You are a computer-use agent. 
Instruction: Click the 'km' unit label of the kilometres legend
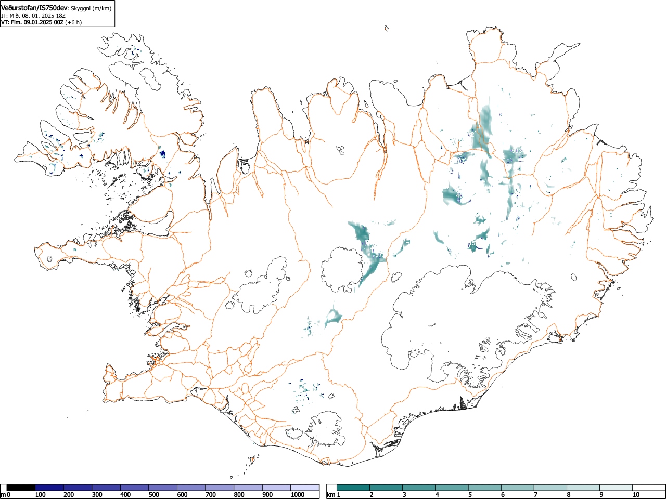(330, 495)
